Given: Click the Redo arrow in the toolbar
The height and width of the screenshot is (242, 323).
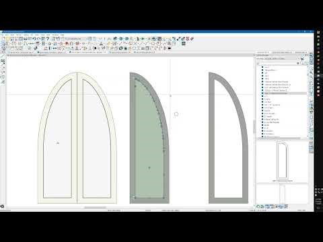Looking at the screenshot, I should point(39,39).
